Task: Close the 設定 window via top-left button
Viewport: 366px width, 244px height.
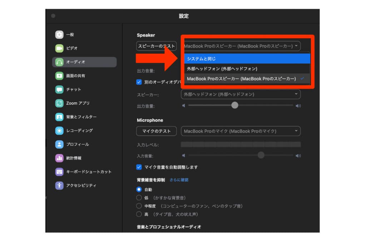Action: (x=53, y=16)
